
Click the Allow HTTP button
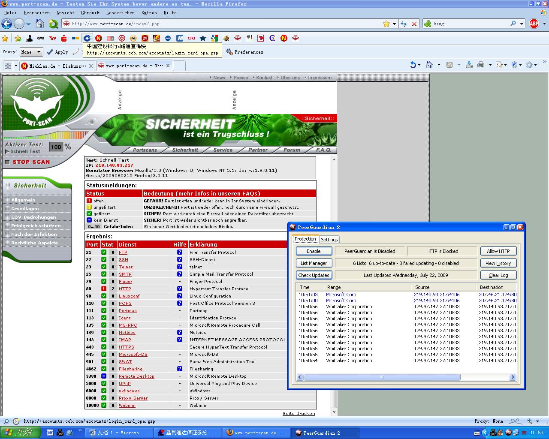tap(498, 251)
